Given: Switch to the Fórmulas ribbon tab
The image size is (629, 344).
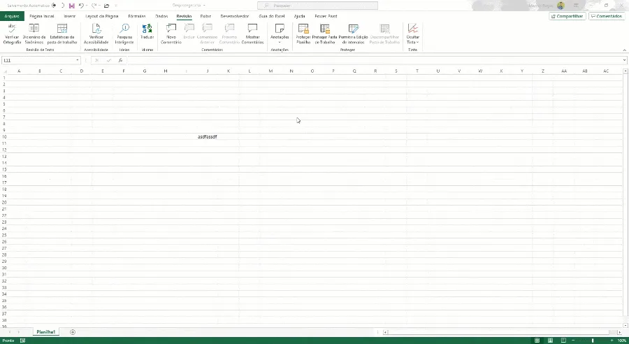Looking at the screenshot, I should (x=137, y=17).
